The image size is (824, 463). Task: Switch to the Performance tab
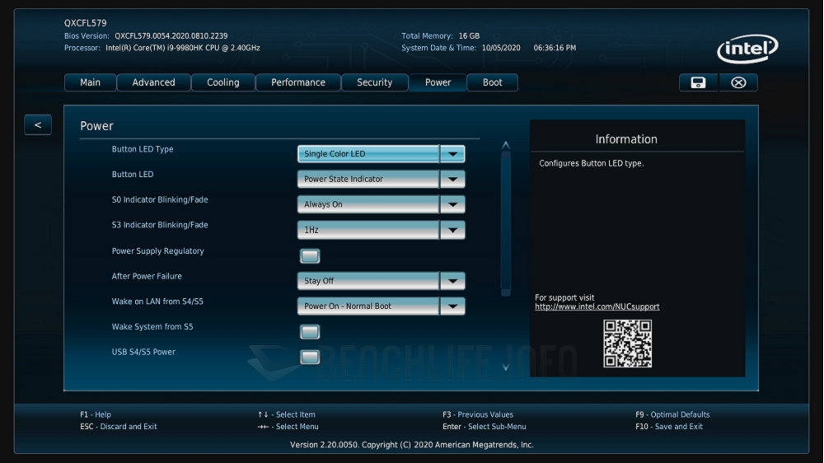pos(298,82)
